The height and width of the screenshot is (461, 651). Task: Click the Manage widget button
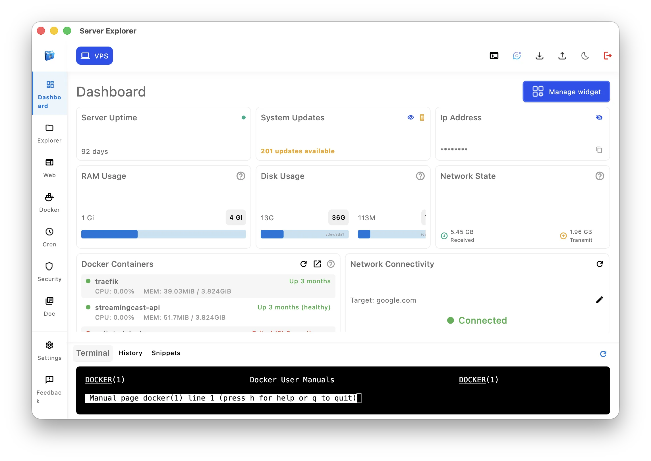pos(566,92)
